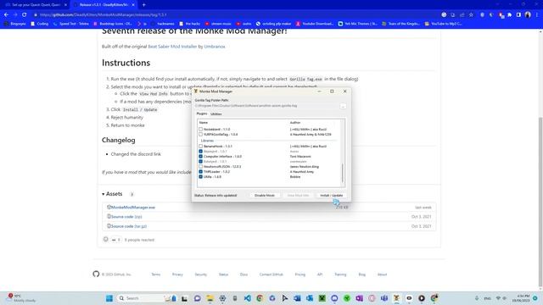This screenshot has height=305, width=543.
Task: Click the Disable Mods button
Action: 264,196
